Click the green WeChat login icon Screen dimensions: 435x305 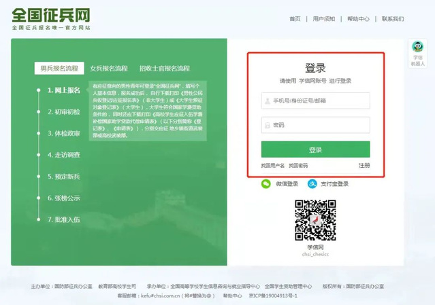265,184
